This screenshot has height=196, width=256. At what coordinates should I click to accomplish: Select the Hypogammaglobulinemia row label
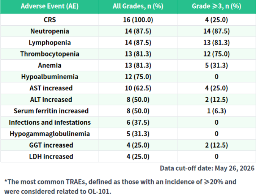pos(50,134)
